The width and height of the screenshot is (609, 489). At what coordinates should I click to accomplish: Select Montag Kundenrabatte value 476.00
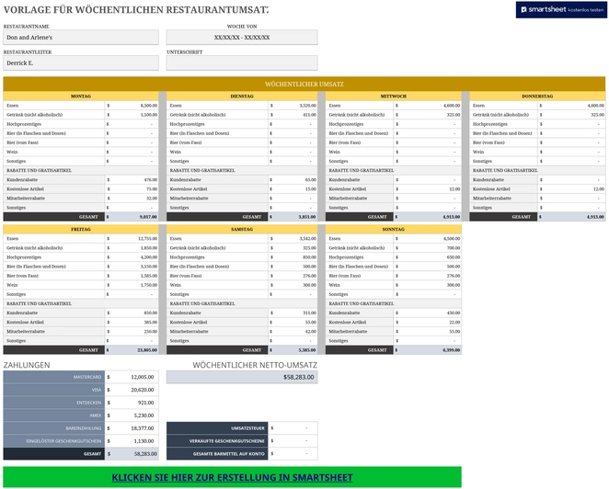click(132, 180)
